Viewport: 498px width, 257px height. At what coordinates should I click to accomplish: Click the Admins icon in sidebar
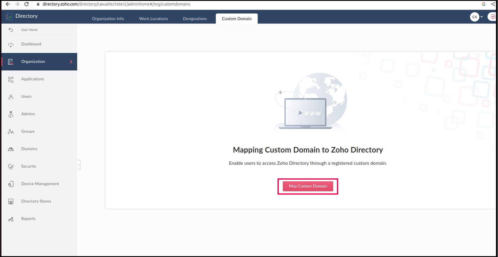[x=11, y=114]
